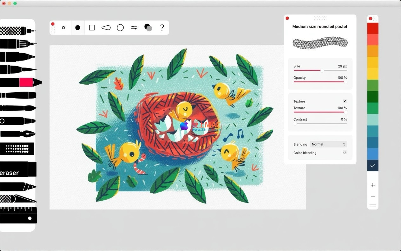Choose the dark green color swatch

click(x=373, y=97)
